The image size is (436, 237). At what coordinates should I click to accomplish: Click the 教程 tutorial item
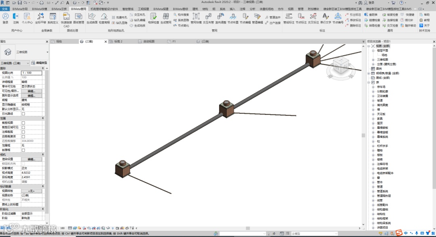click(x=425, y=20)
